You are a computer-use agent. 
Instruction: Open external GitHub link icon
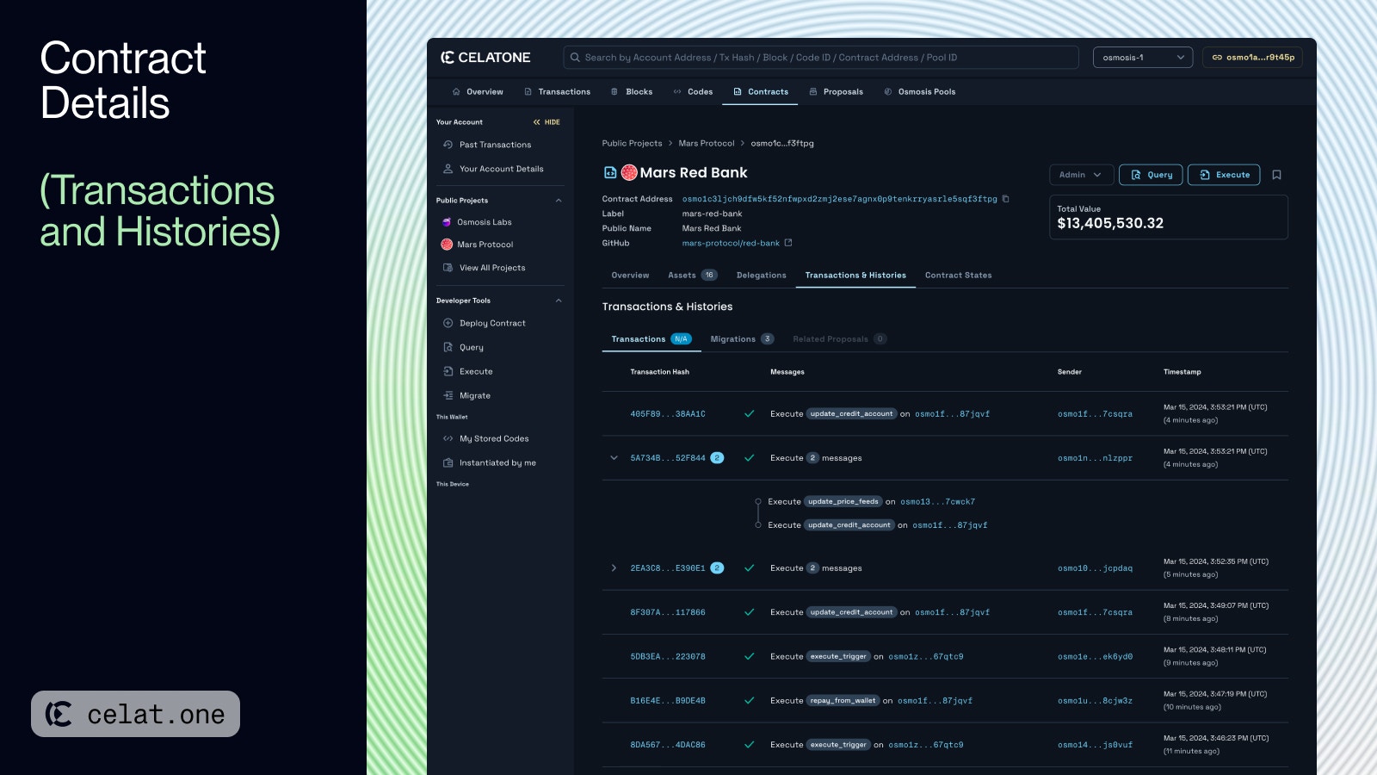click(x=788, y=243)
